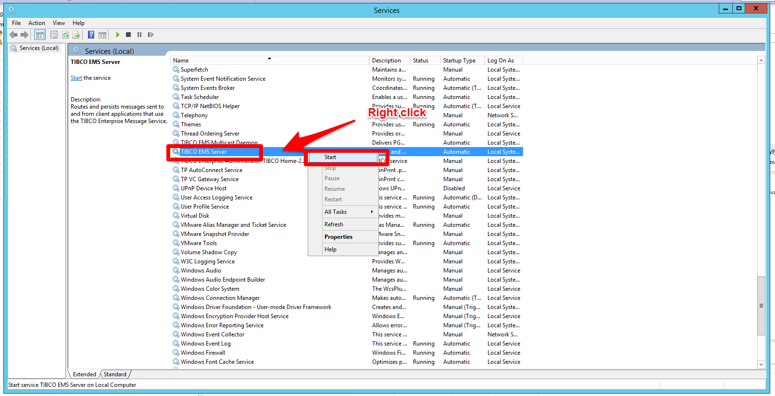Sort by the Startup Type column header

462,61
